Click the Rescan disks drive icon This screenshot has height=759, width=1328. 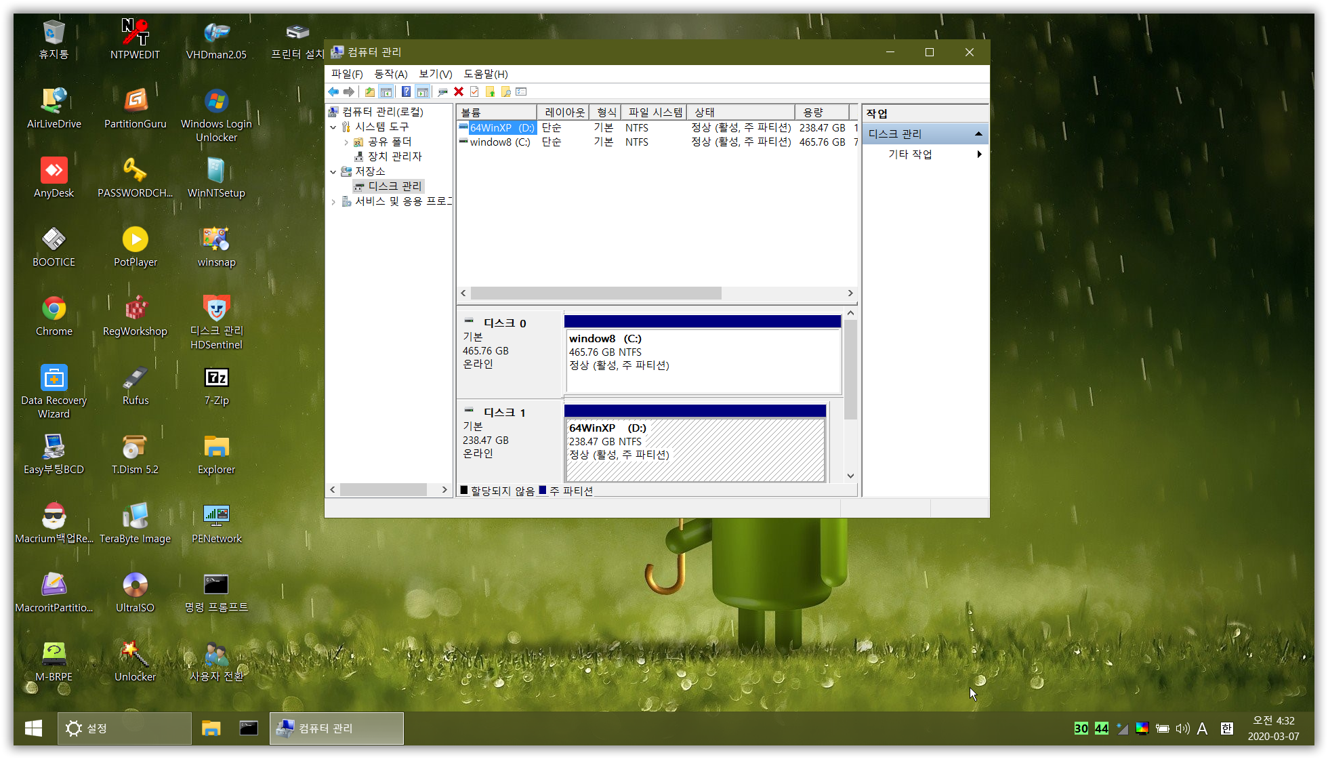[442, 91]
